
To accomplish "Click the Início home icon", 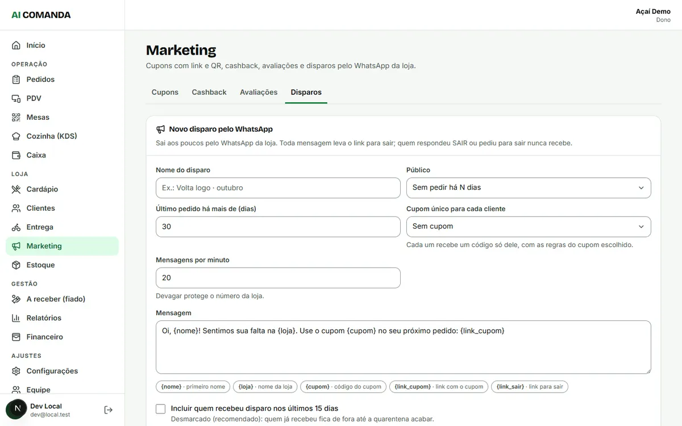I will click(x=16, y=45).
